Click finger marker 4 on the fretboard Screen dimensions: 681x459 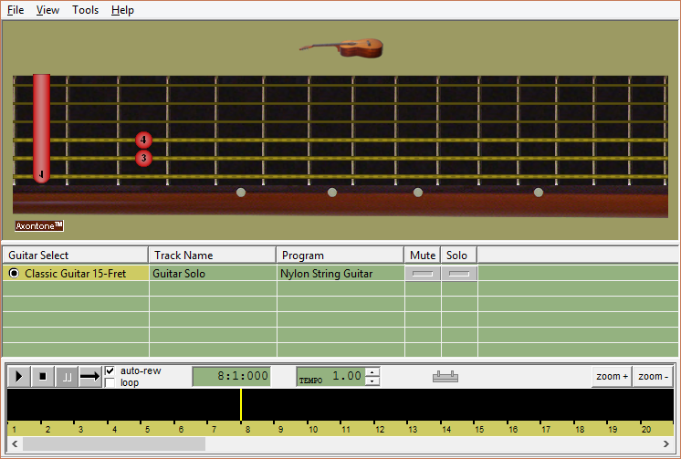[x=143, y=140]
